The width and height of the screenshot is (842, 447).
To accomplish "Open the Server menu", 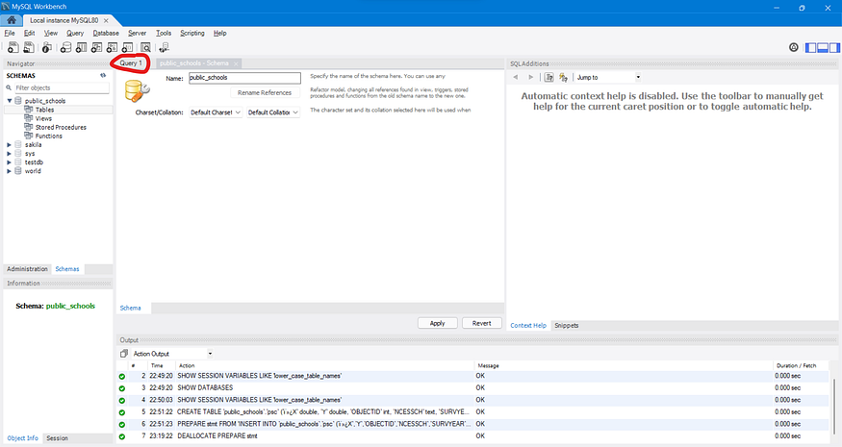I will point(137,34).
